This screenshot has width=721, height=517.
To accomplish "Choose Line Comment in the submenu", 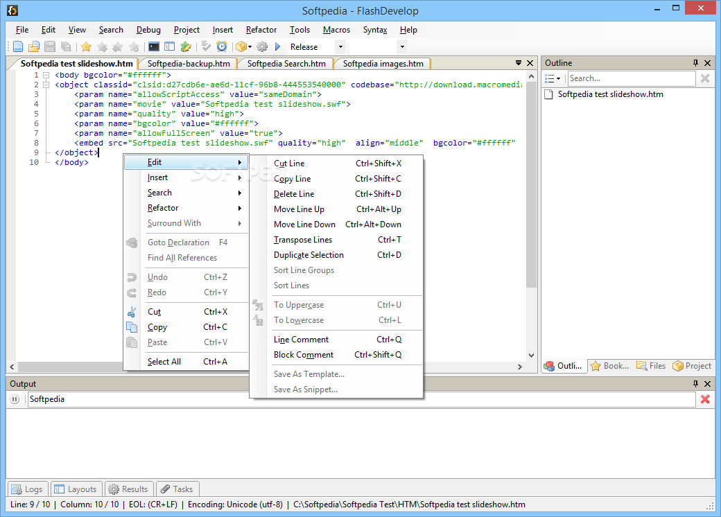I will (338, 339).
